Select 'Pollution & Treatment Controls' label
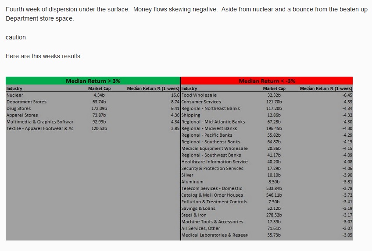This screenshot has height=251, width=372. click(214, 202)
